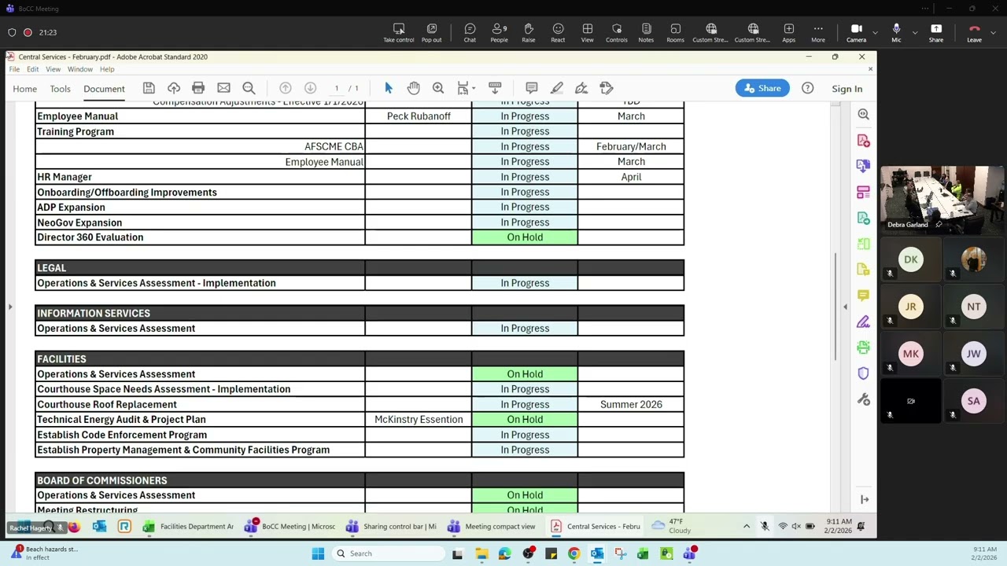The width and height of the screenshot is (1007, 566).
Task: Open the Teams View layout menu
Action: pos(587,32)
